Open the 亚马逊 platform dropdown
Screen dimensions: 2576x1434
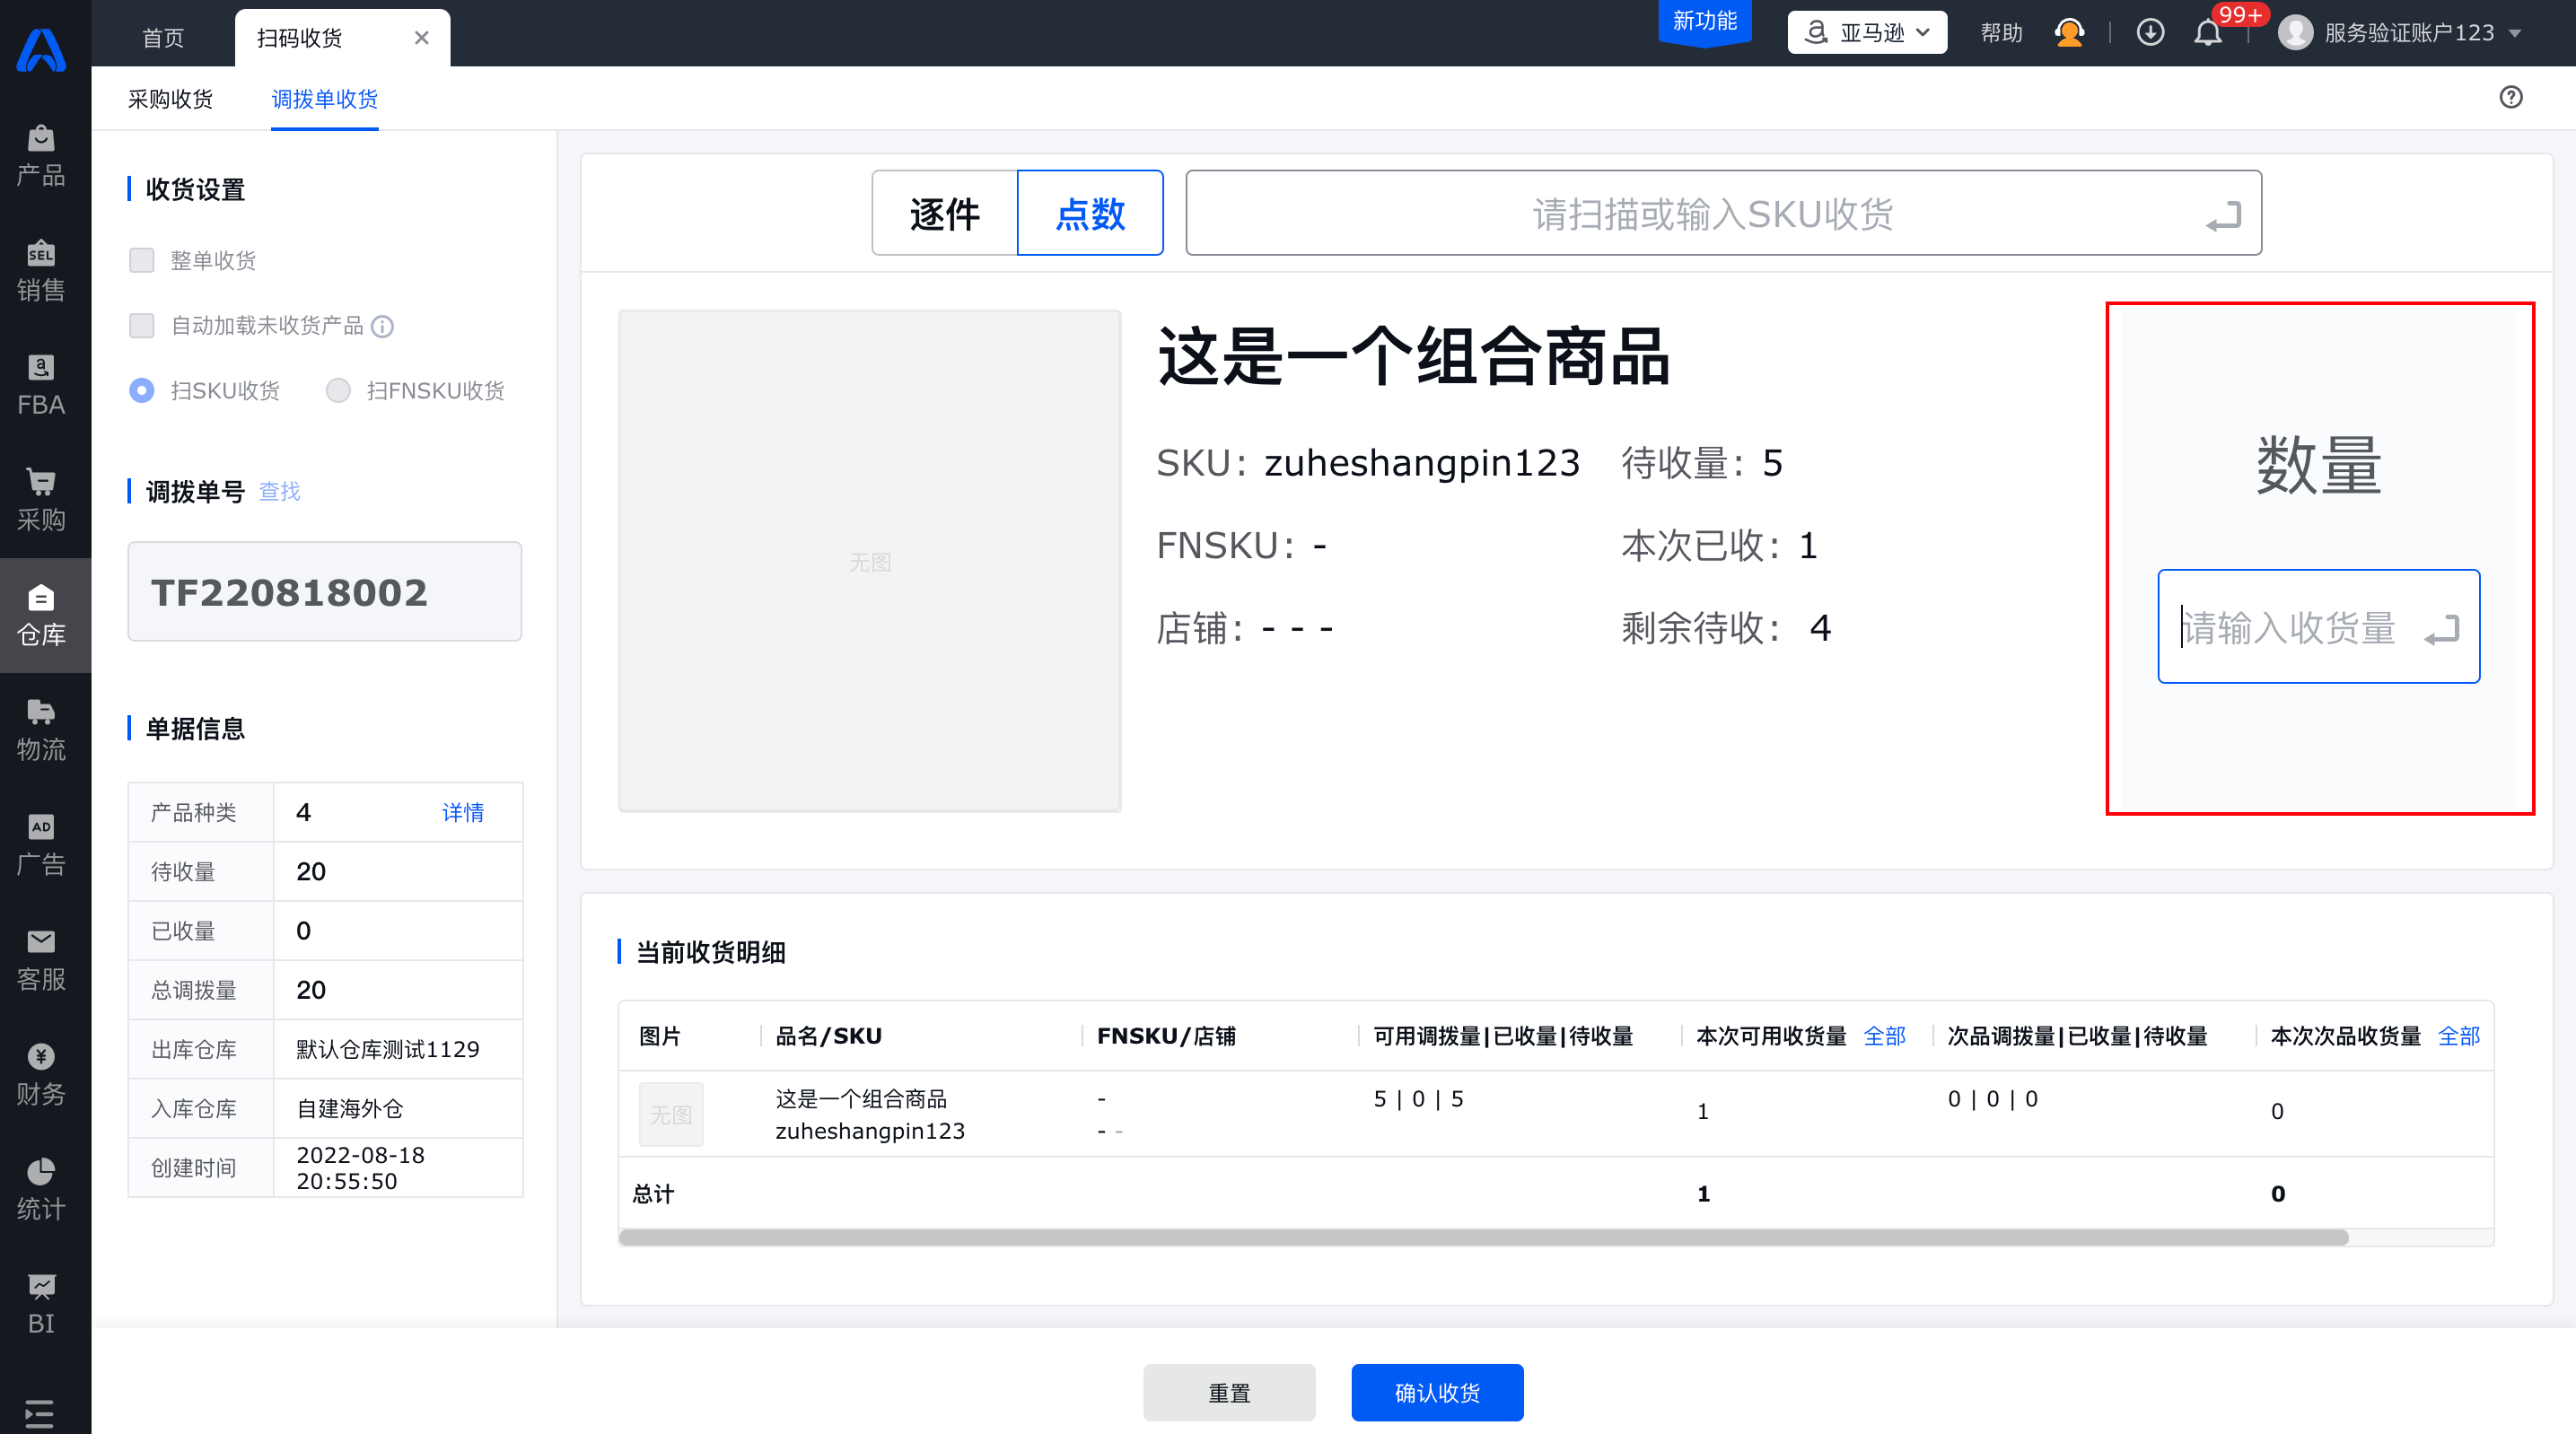pos(1867,33)
